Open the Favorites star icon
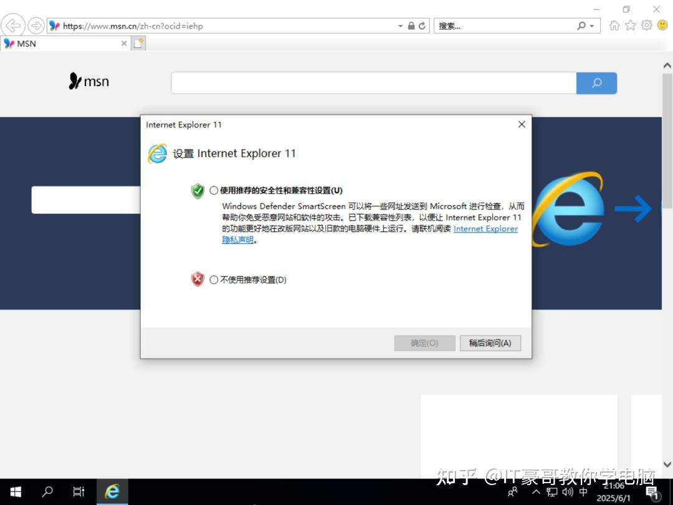 point(631,25)
